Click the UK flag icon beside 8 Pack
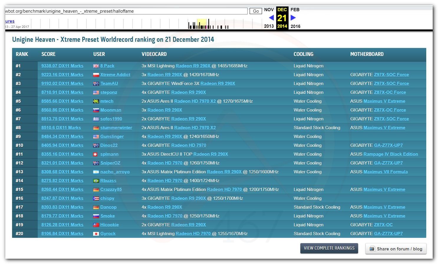 (96, 66)
